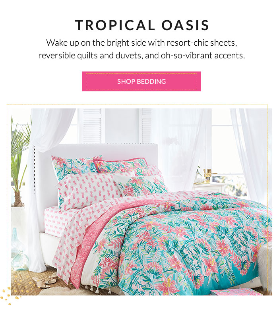
Task: Click the white shutters behind the headboard
Action: tap(92, 125)
